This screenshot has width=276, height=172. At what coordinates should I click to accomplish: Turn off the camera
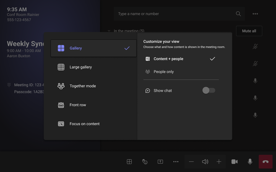(234, 162)
